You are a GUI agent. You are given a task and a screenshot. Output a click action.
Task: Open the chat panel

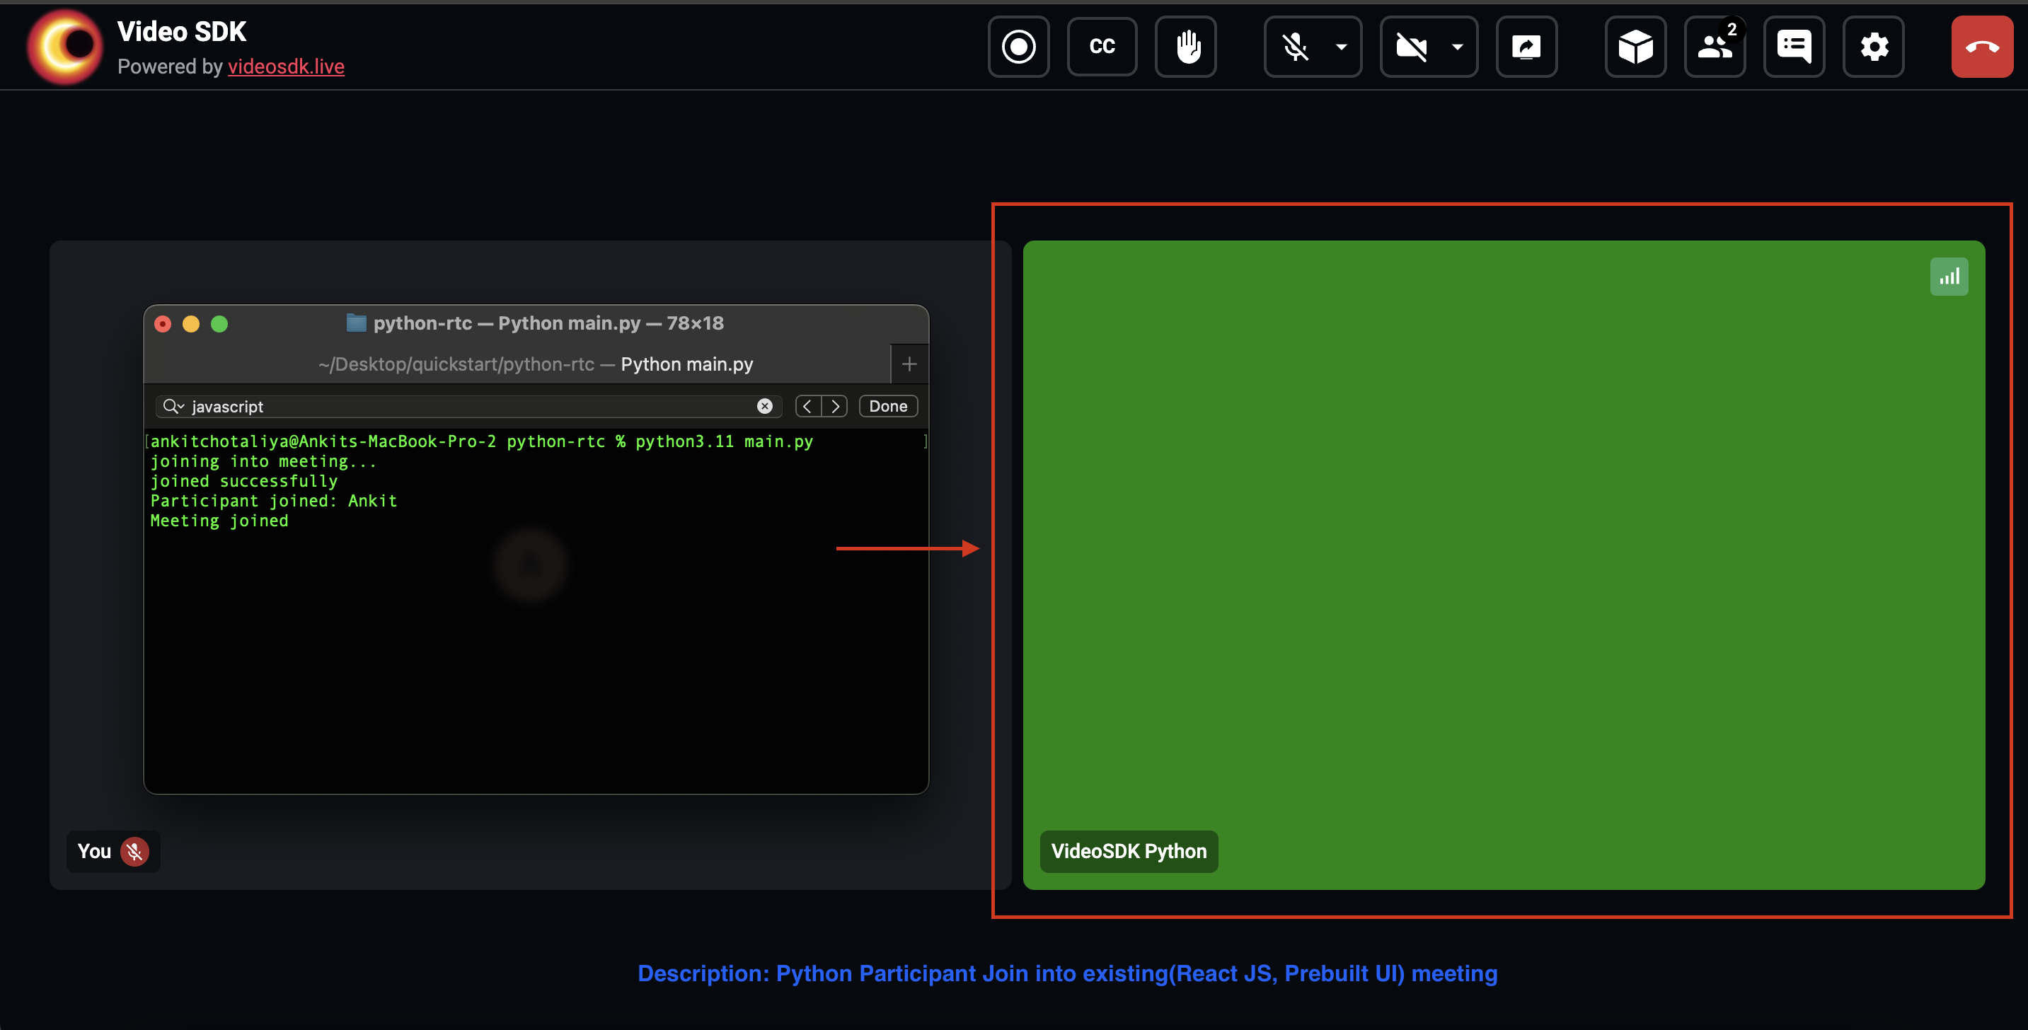tap(1794, 47)
